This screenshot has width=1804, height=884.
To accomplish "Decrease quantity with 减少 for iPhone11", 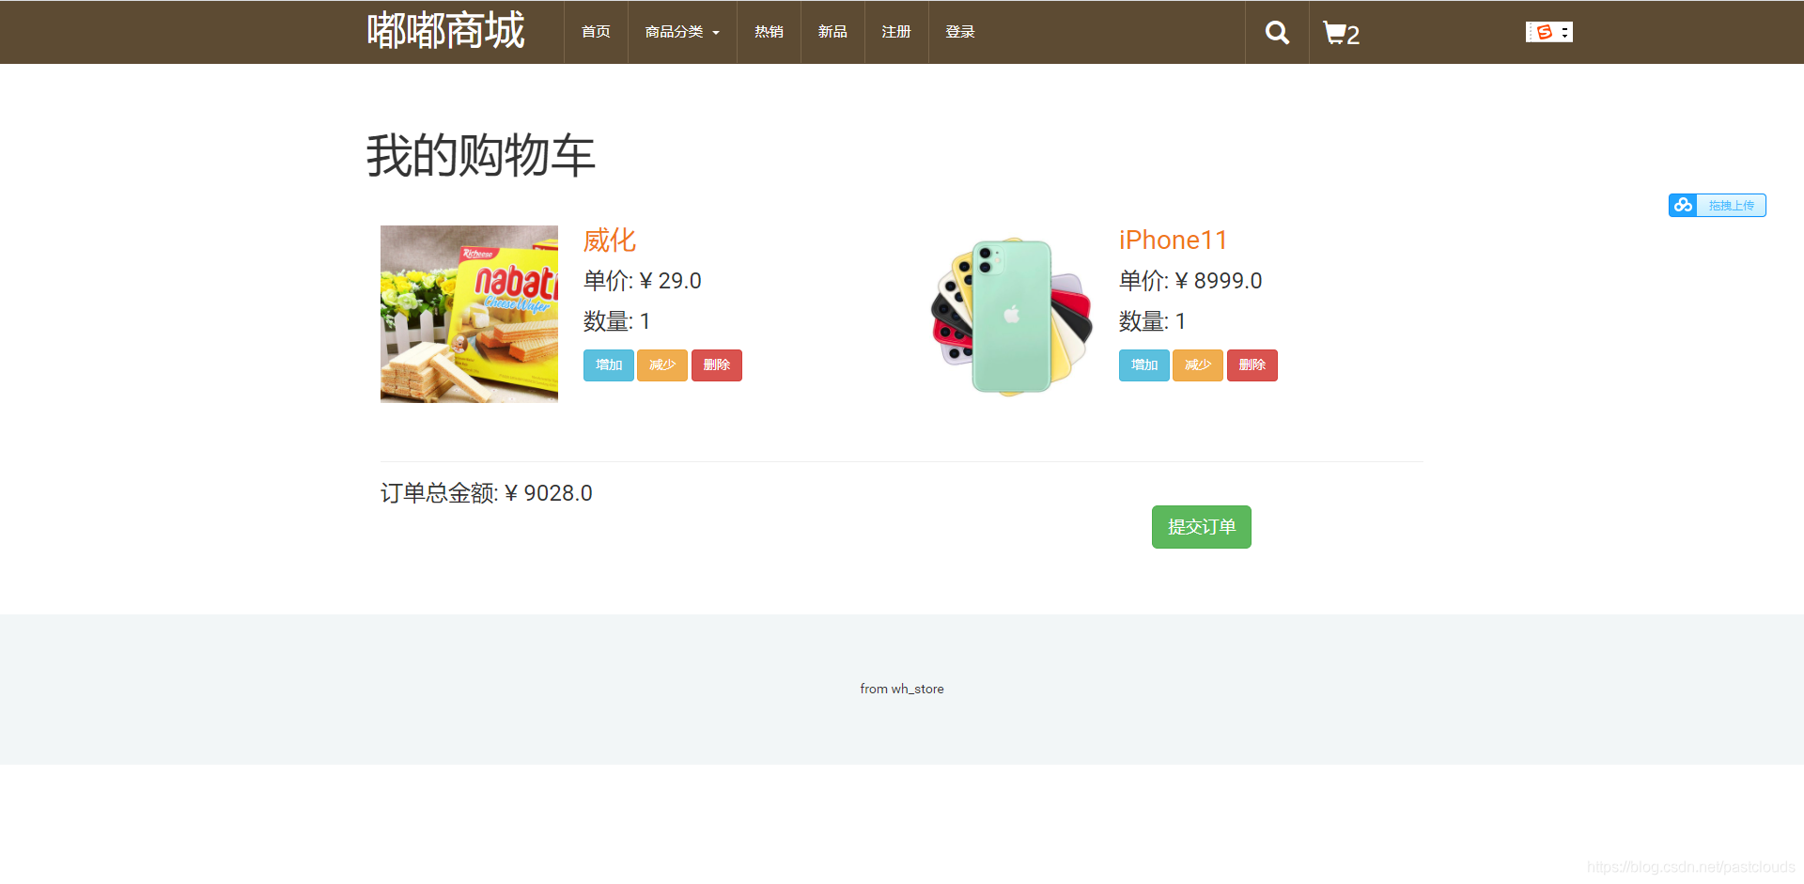I will 1198,365.
